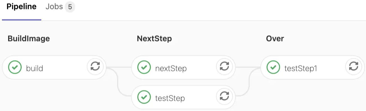Select the Over stage heading
This screenshot has height=111, width=366.
tap(275, 39)
